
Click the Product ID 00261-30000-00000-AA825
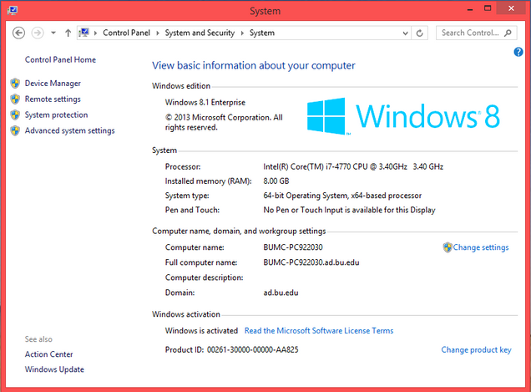click(x=253, y=349)
